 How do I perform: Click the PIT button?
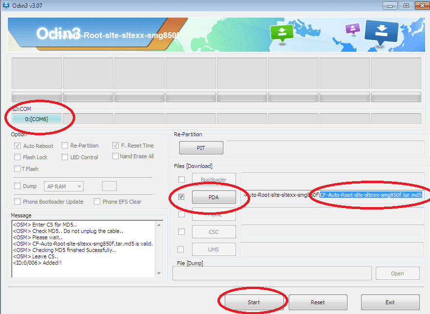(201, 148)
